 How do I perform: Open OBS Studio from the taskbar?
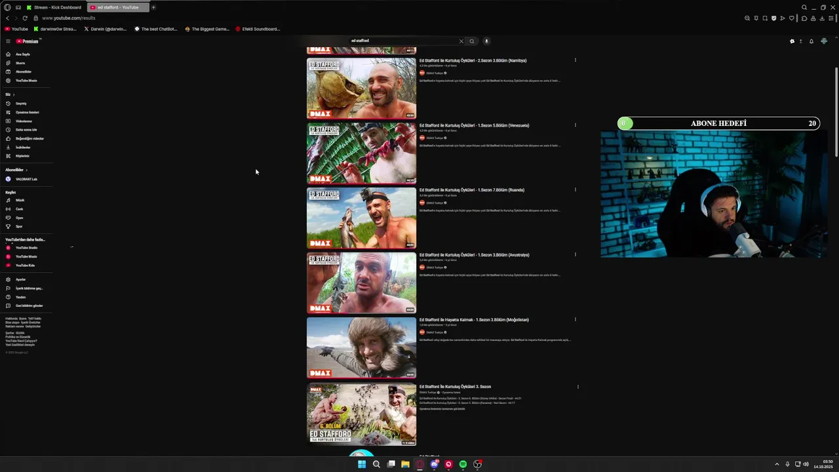[x=477, y=464]
